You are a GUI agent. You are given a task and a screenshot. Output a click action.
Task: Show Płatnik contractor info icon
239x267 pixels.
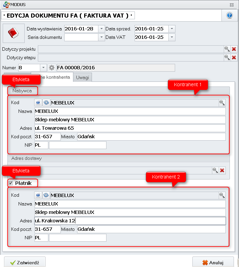point(38,195)
